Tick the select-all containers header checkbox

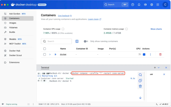(45, 49)
